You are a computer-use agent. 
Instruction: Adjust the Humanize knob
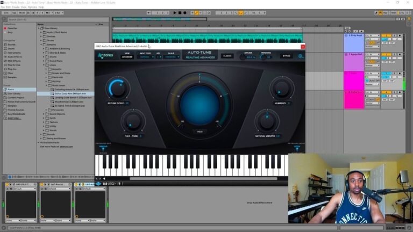282,89
